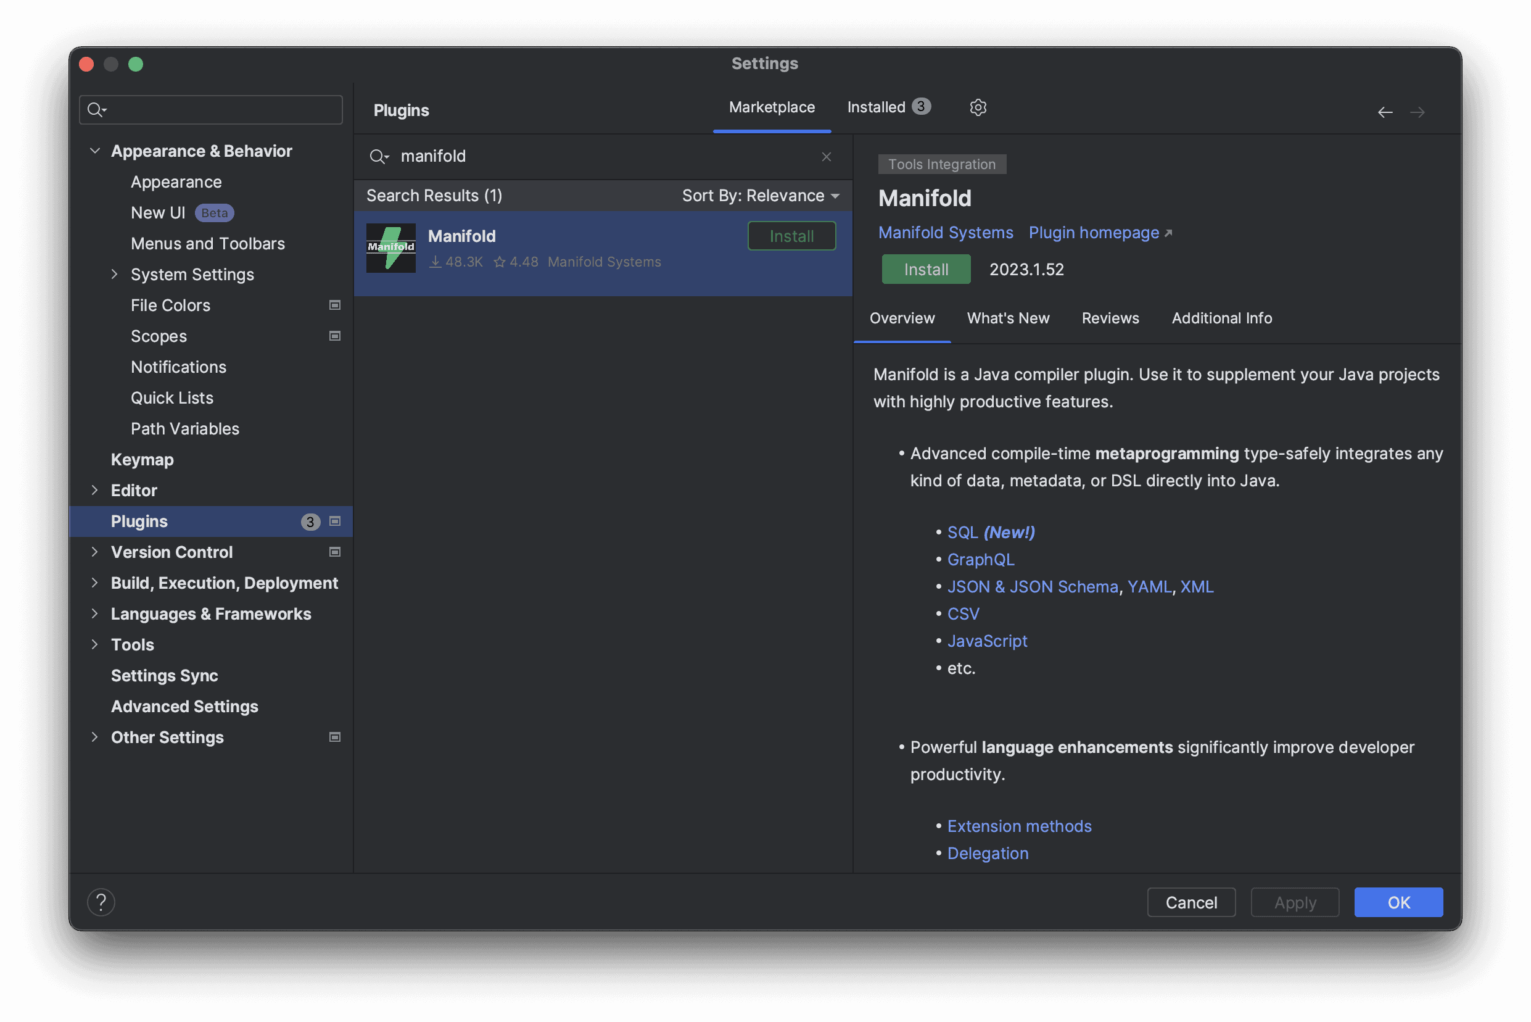This screenshot has width=1531, height=1022.
Task: Click the Installed count badge
Action: tap(920, 106)
